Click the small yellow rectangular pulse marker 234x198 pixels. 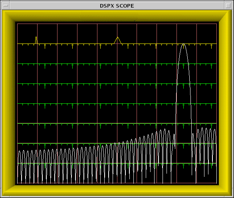point(36,40)
